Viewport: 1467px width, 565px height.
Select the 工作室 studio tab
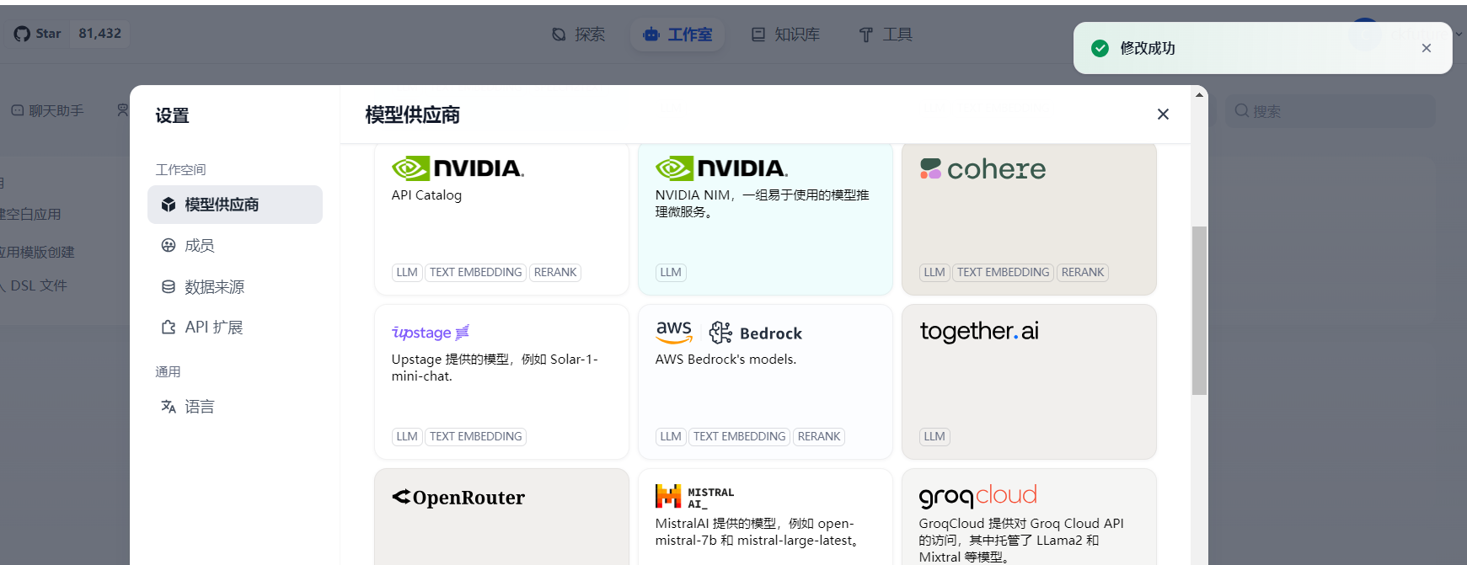pyautogui.click(x=677, y=35)
